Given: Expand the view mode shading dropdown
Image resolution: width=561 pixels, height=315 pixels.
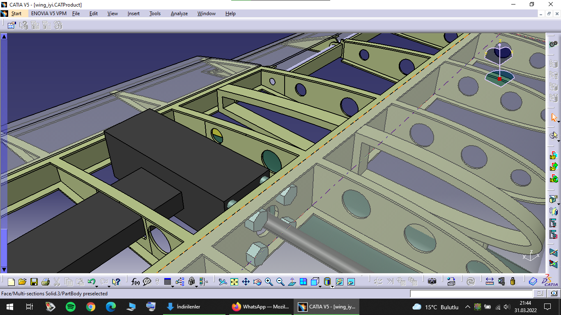Looking at the screenshot, I should pyautogui.click(x=332, y=285).
